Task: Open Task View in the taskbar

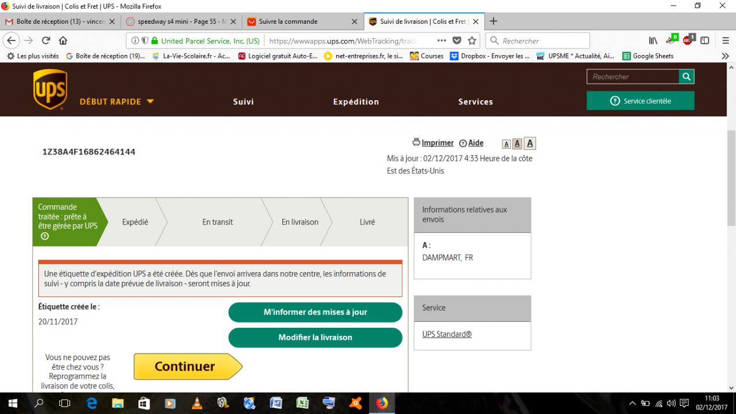Action: click(65, 404)
